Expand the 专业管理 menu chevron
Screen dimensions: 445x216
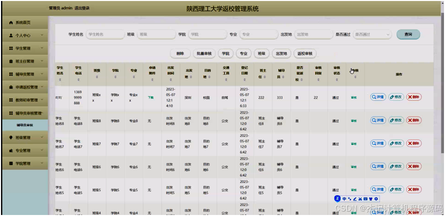pos(42,151)
